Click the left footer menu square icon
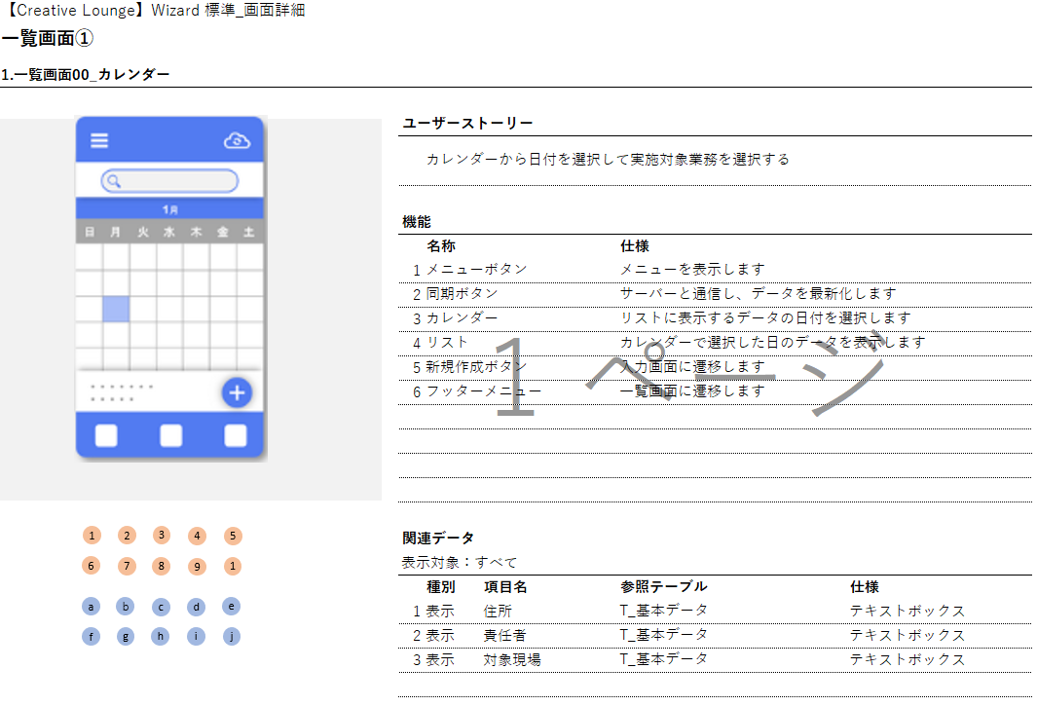The height and width of the screenshot is (706, 1037). point(106,435)
